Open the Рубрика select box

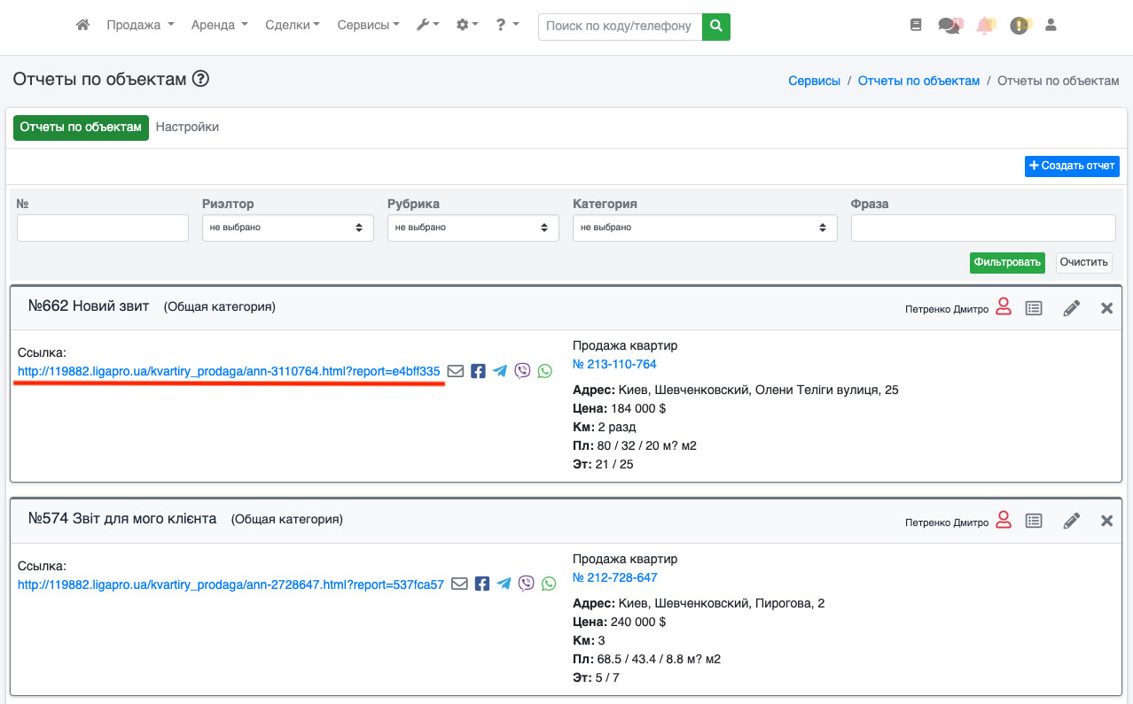tap(473, 228)
